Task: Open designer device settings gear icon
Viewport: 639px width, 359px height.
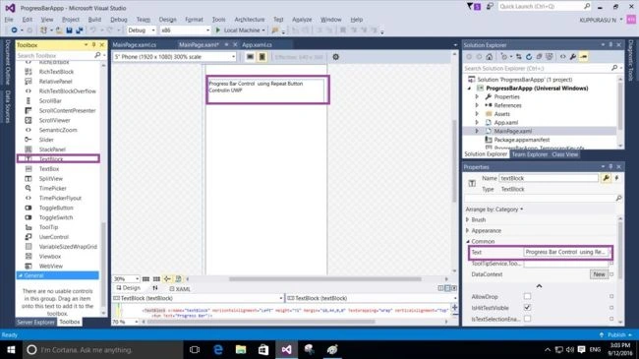Action: coord(336,57)
